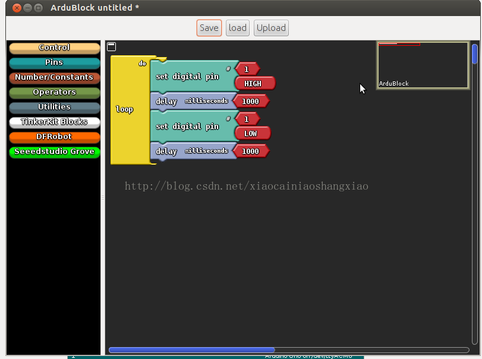Click the Upload button

point(271,28)
